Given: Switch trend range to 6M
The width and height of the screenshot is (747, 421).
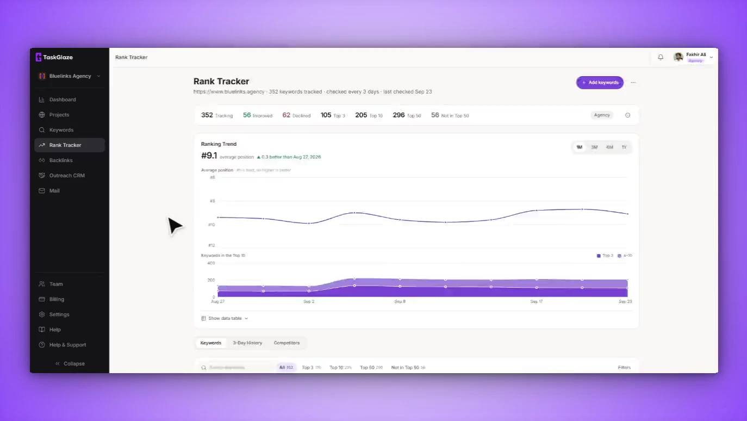Looking at the screenshot, I should (x=609, y=147).
